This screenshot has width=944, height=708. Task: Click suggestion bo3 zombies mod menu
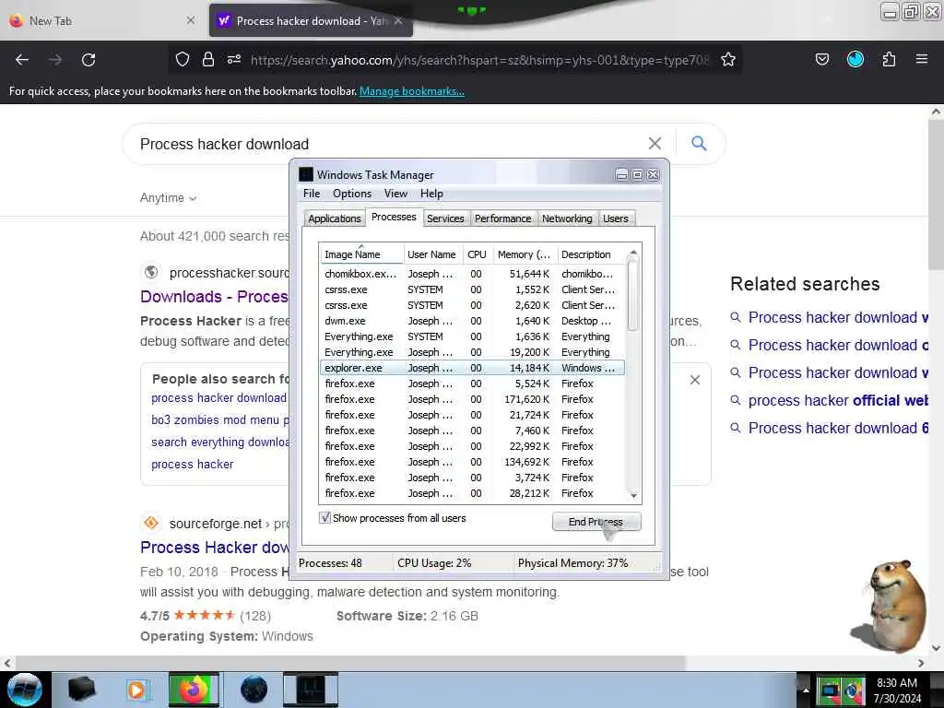(220, 419)
